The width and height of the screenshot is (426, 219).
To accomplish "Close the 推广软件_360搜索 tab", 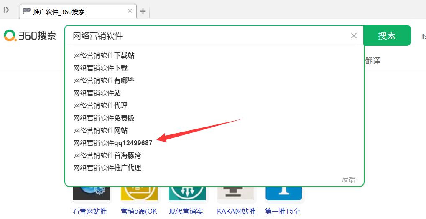I will pos(130,11).
